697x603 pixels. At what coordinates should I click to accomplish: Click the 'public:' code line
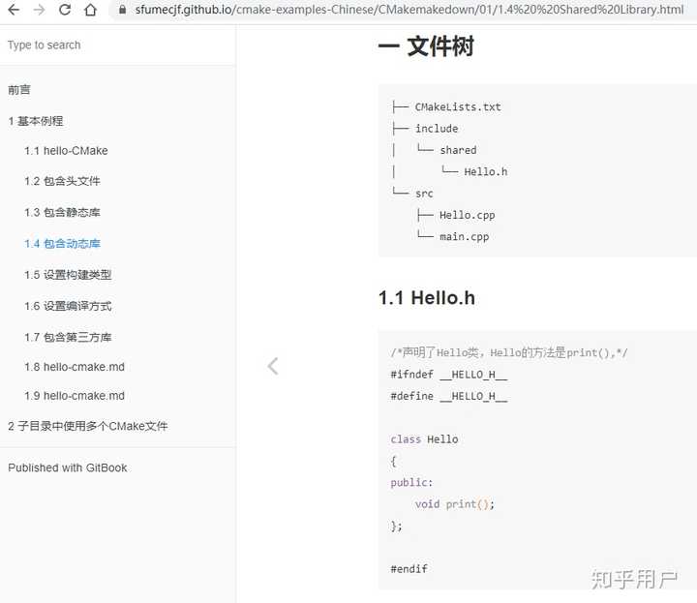coord(411,483)
